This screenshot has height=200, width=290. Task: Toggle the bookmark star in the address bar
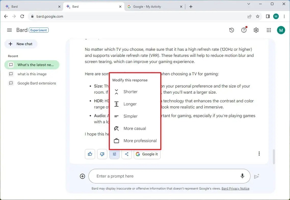click(x=258, y=16)
